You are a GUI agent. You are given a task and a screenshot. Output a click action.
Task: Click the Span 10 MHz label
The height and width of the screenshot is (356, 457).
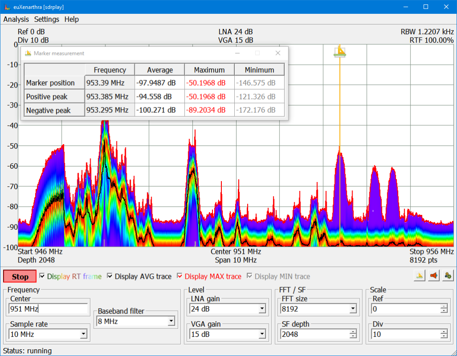point(236,260)
